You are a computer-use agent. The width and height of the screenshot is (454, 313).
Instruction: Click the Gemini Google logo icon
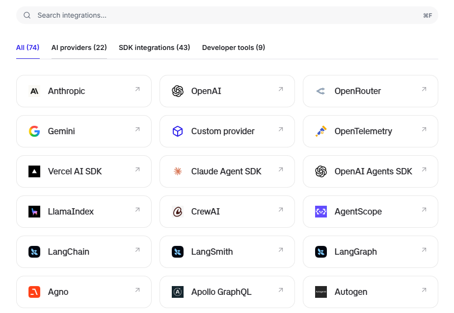tap(34, 131)
